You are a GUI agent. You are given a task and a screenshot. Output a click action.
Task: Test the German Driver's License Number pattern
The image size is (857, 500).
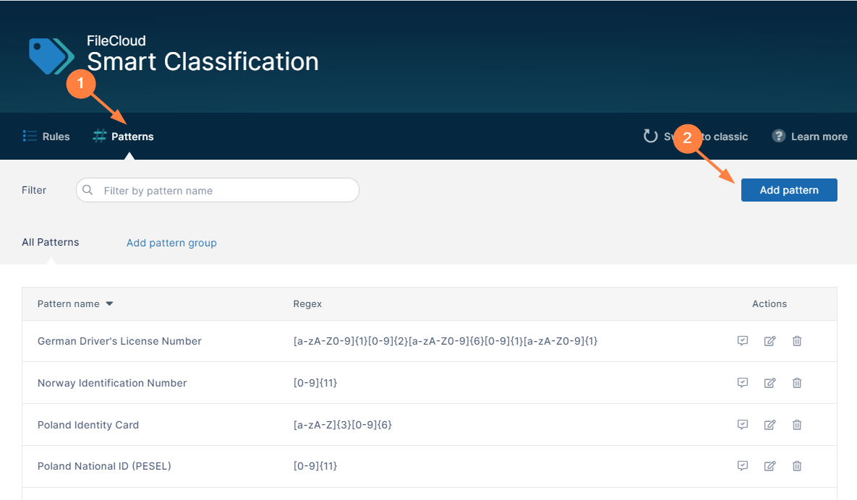click(x=742, y=341)
